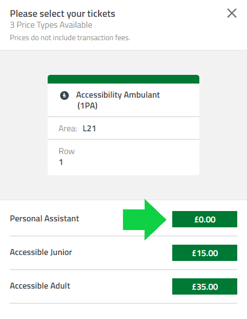Click the 'Row' label in seat card
This screenshot has height=319, width=247.
[x=67, y=151]
